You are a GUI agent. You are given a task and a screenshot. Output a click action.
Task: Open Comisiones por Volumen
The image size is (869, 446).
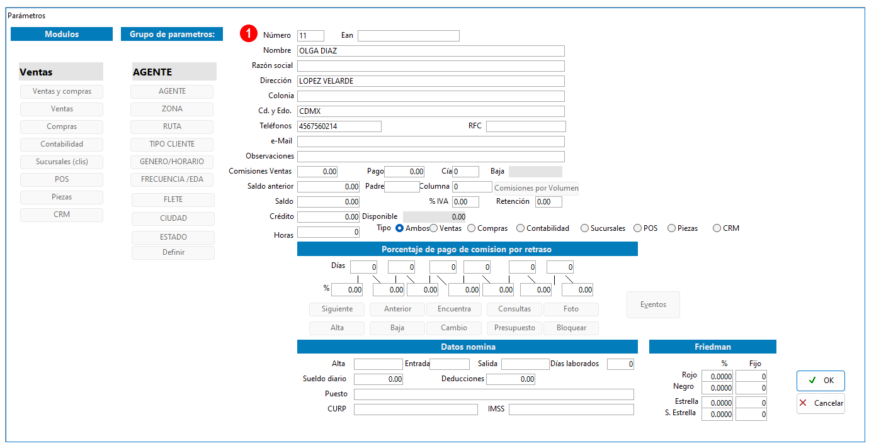(536, 188)
